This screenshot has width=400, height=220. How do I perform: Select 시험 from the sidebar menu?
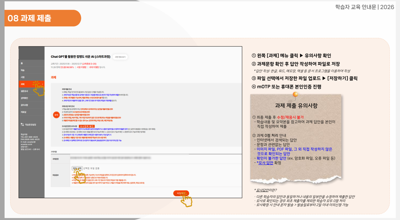(x=22, y=77)
